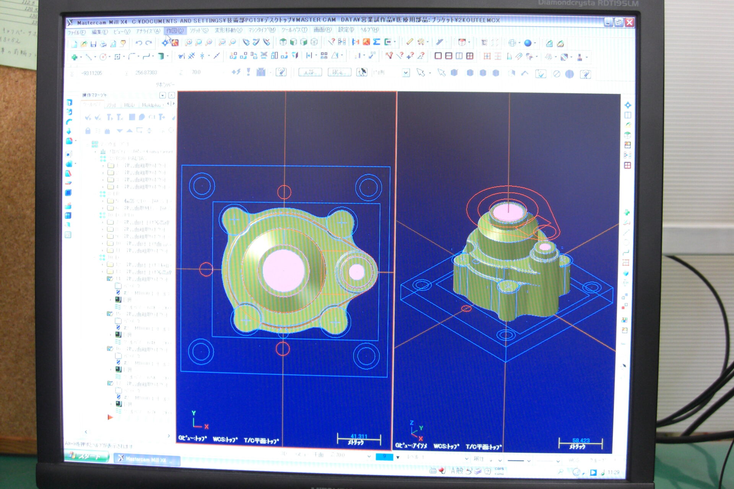
Task: Redo the last undone action
Action: (149, 43)
